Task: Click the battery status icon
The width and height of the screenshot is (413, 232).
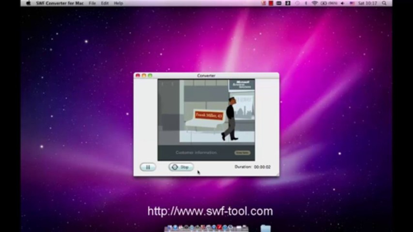Action: click(328, 3)
